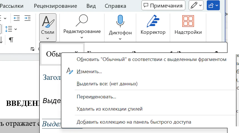Click the Примечания comments button
239x133 pixels.
[x=163, y=6]
